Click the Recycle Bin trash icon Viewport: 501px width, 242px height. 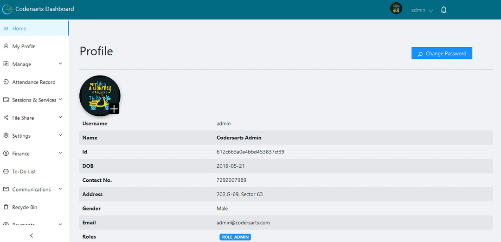6,207
